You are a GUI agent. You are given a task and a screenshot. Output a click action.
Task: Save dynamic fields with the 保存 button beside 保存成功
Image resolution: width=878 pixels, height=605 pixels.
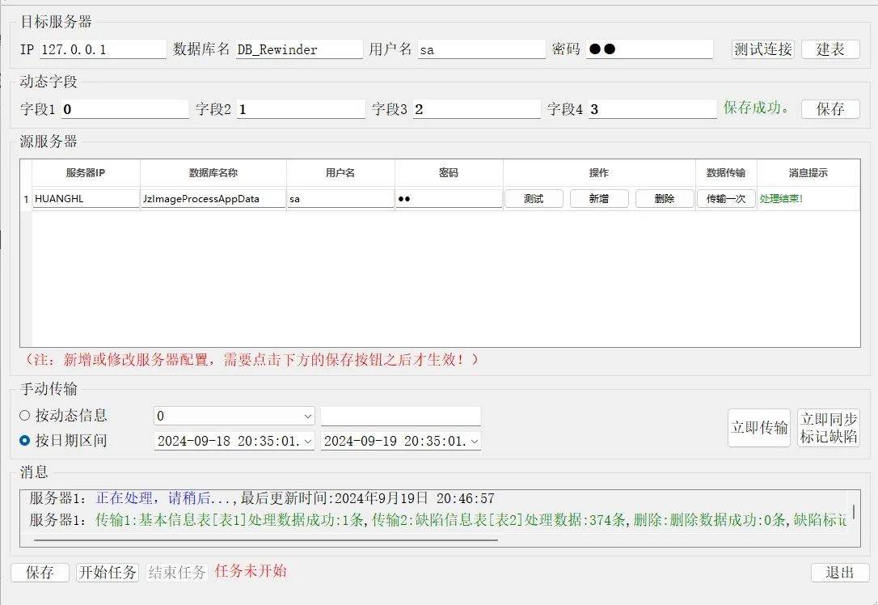(830, 108)
